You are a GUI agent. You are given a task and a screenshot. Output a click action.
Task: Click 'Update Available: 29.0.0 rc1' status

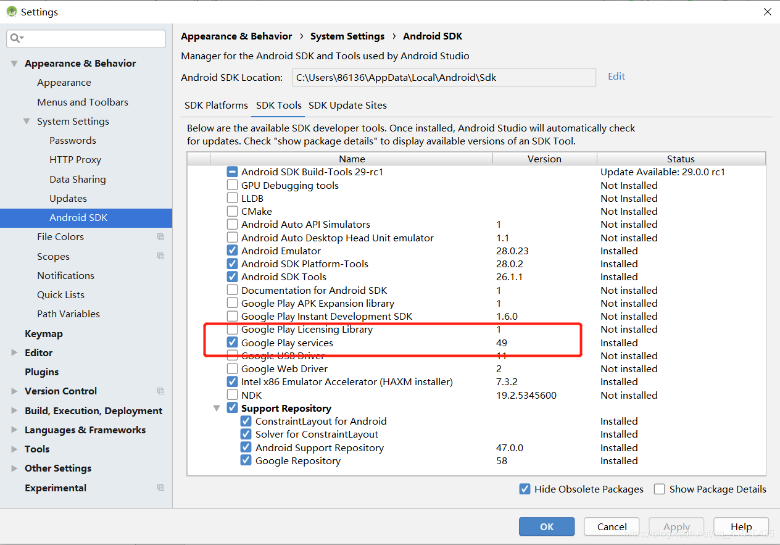663,172
